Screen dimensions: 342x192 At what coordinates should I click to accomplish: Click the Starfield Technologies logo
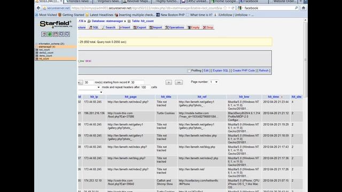(x=56, y=24)
